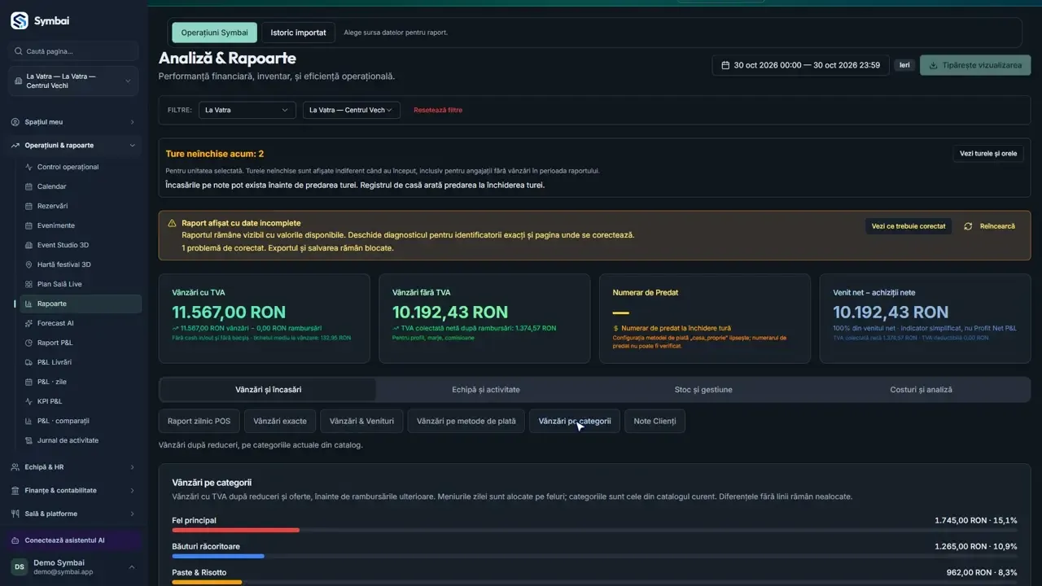Image resolution: width=1042 pixels, height=586 pixels.
Task: Click the Fel principal red progress bar
Action: tap(236, 530)
